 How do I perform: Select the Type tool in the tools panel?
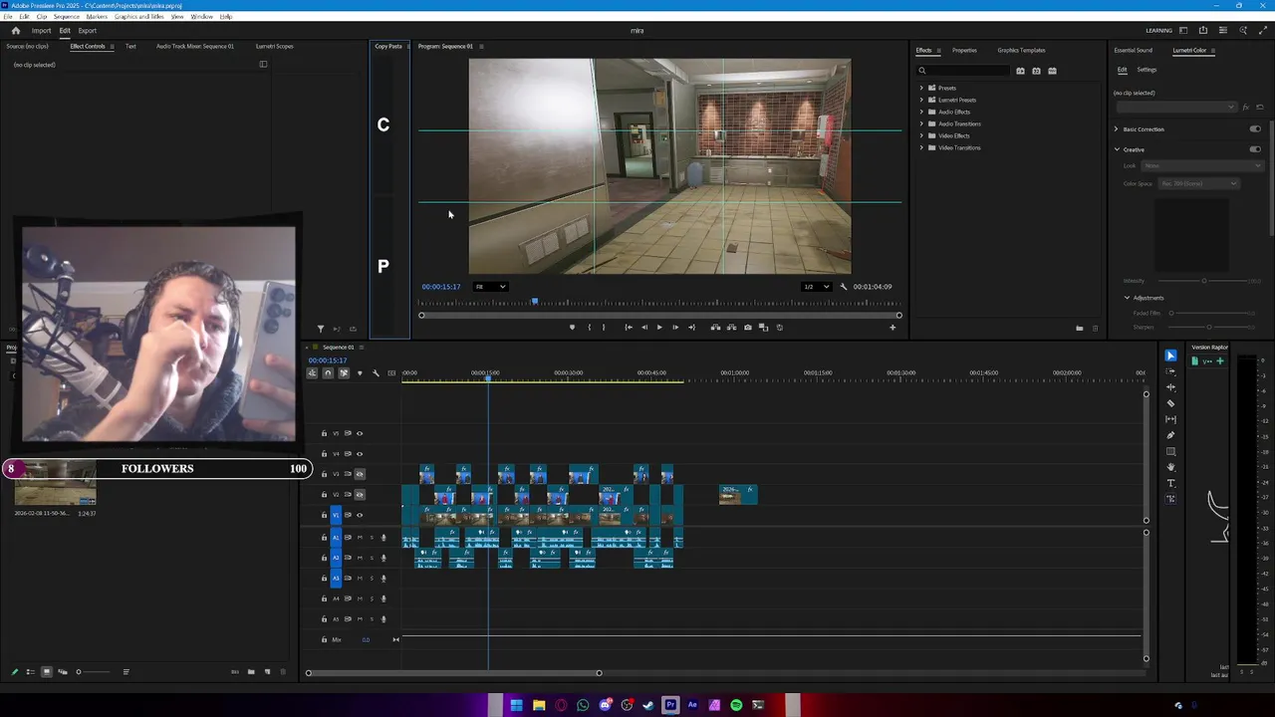pos(1170,483)
